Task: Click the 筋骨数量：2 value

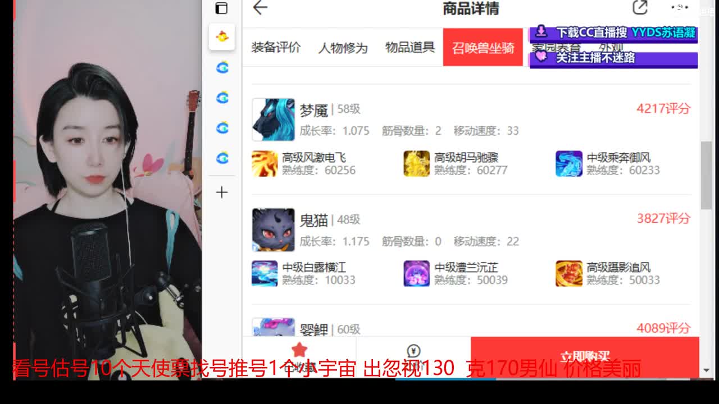Action: 412,131
